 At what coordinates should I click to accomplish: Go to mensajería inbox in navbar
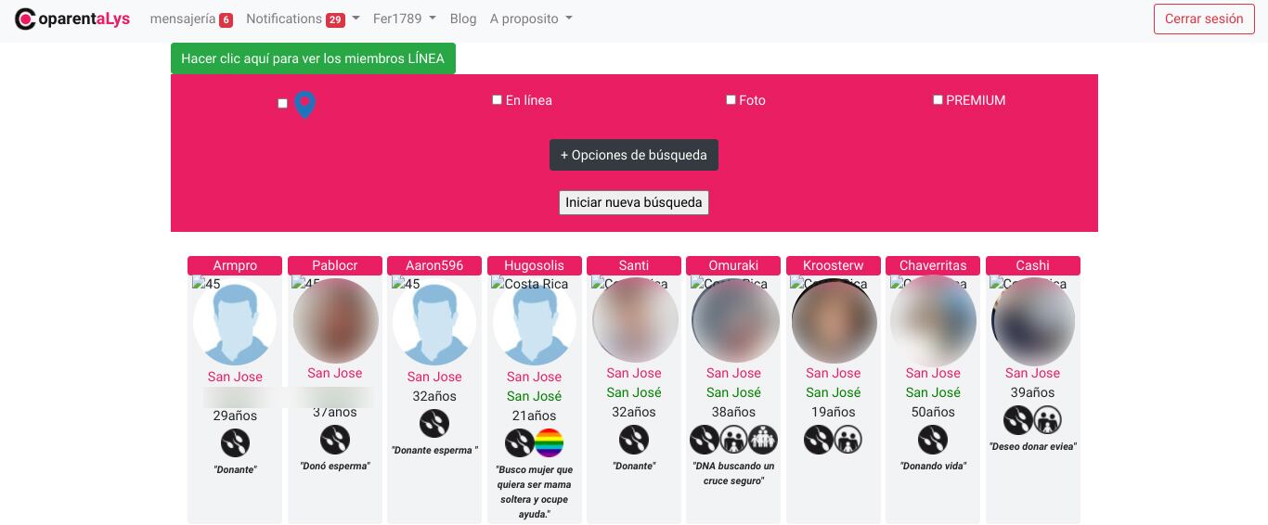[x=190, y=19]
